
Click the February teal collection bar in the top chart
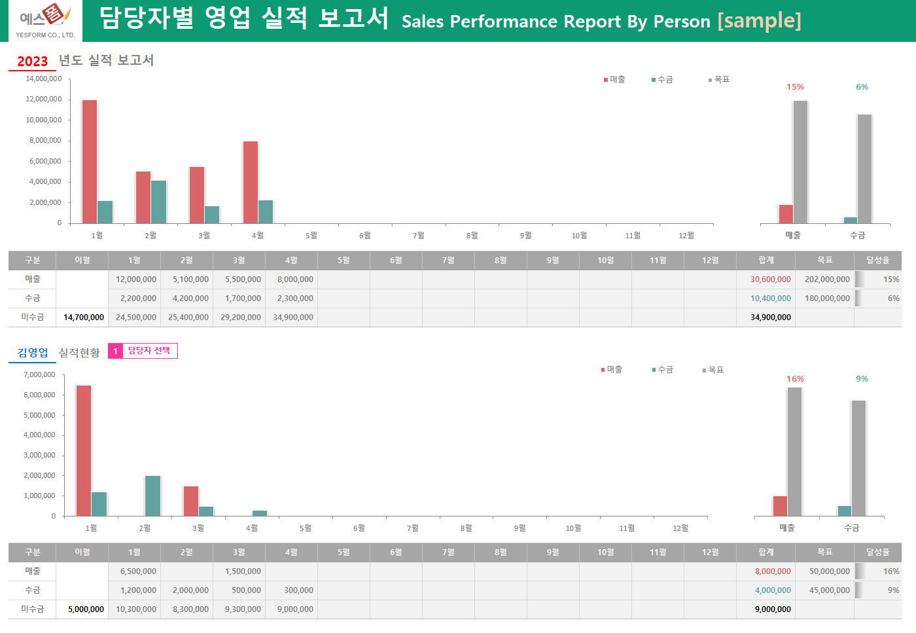(x=158, y=202)
